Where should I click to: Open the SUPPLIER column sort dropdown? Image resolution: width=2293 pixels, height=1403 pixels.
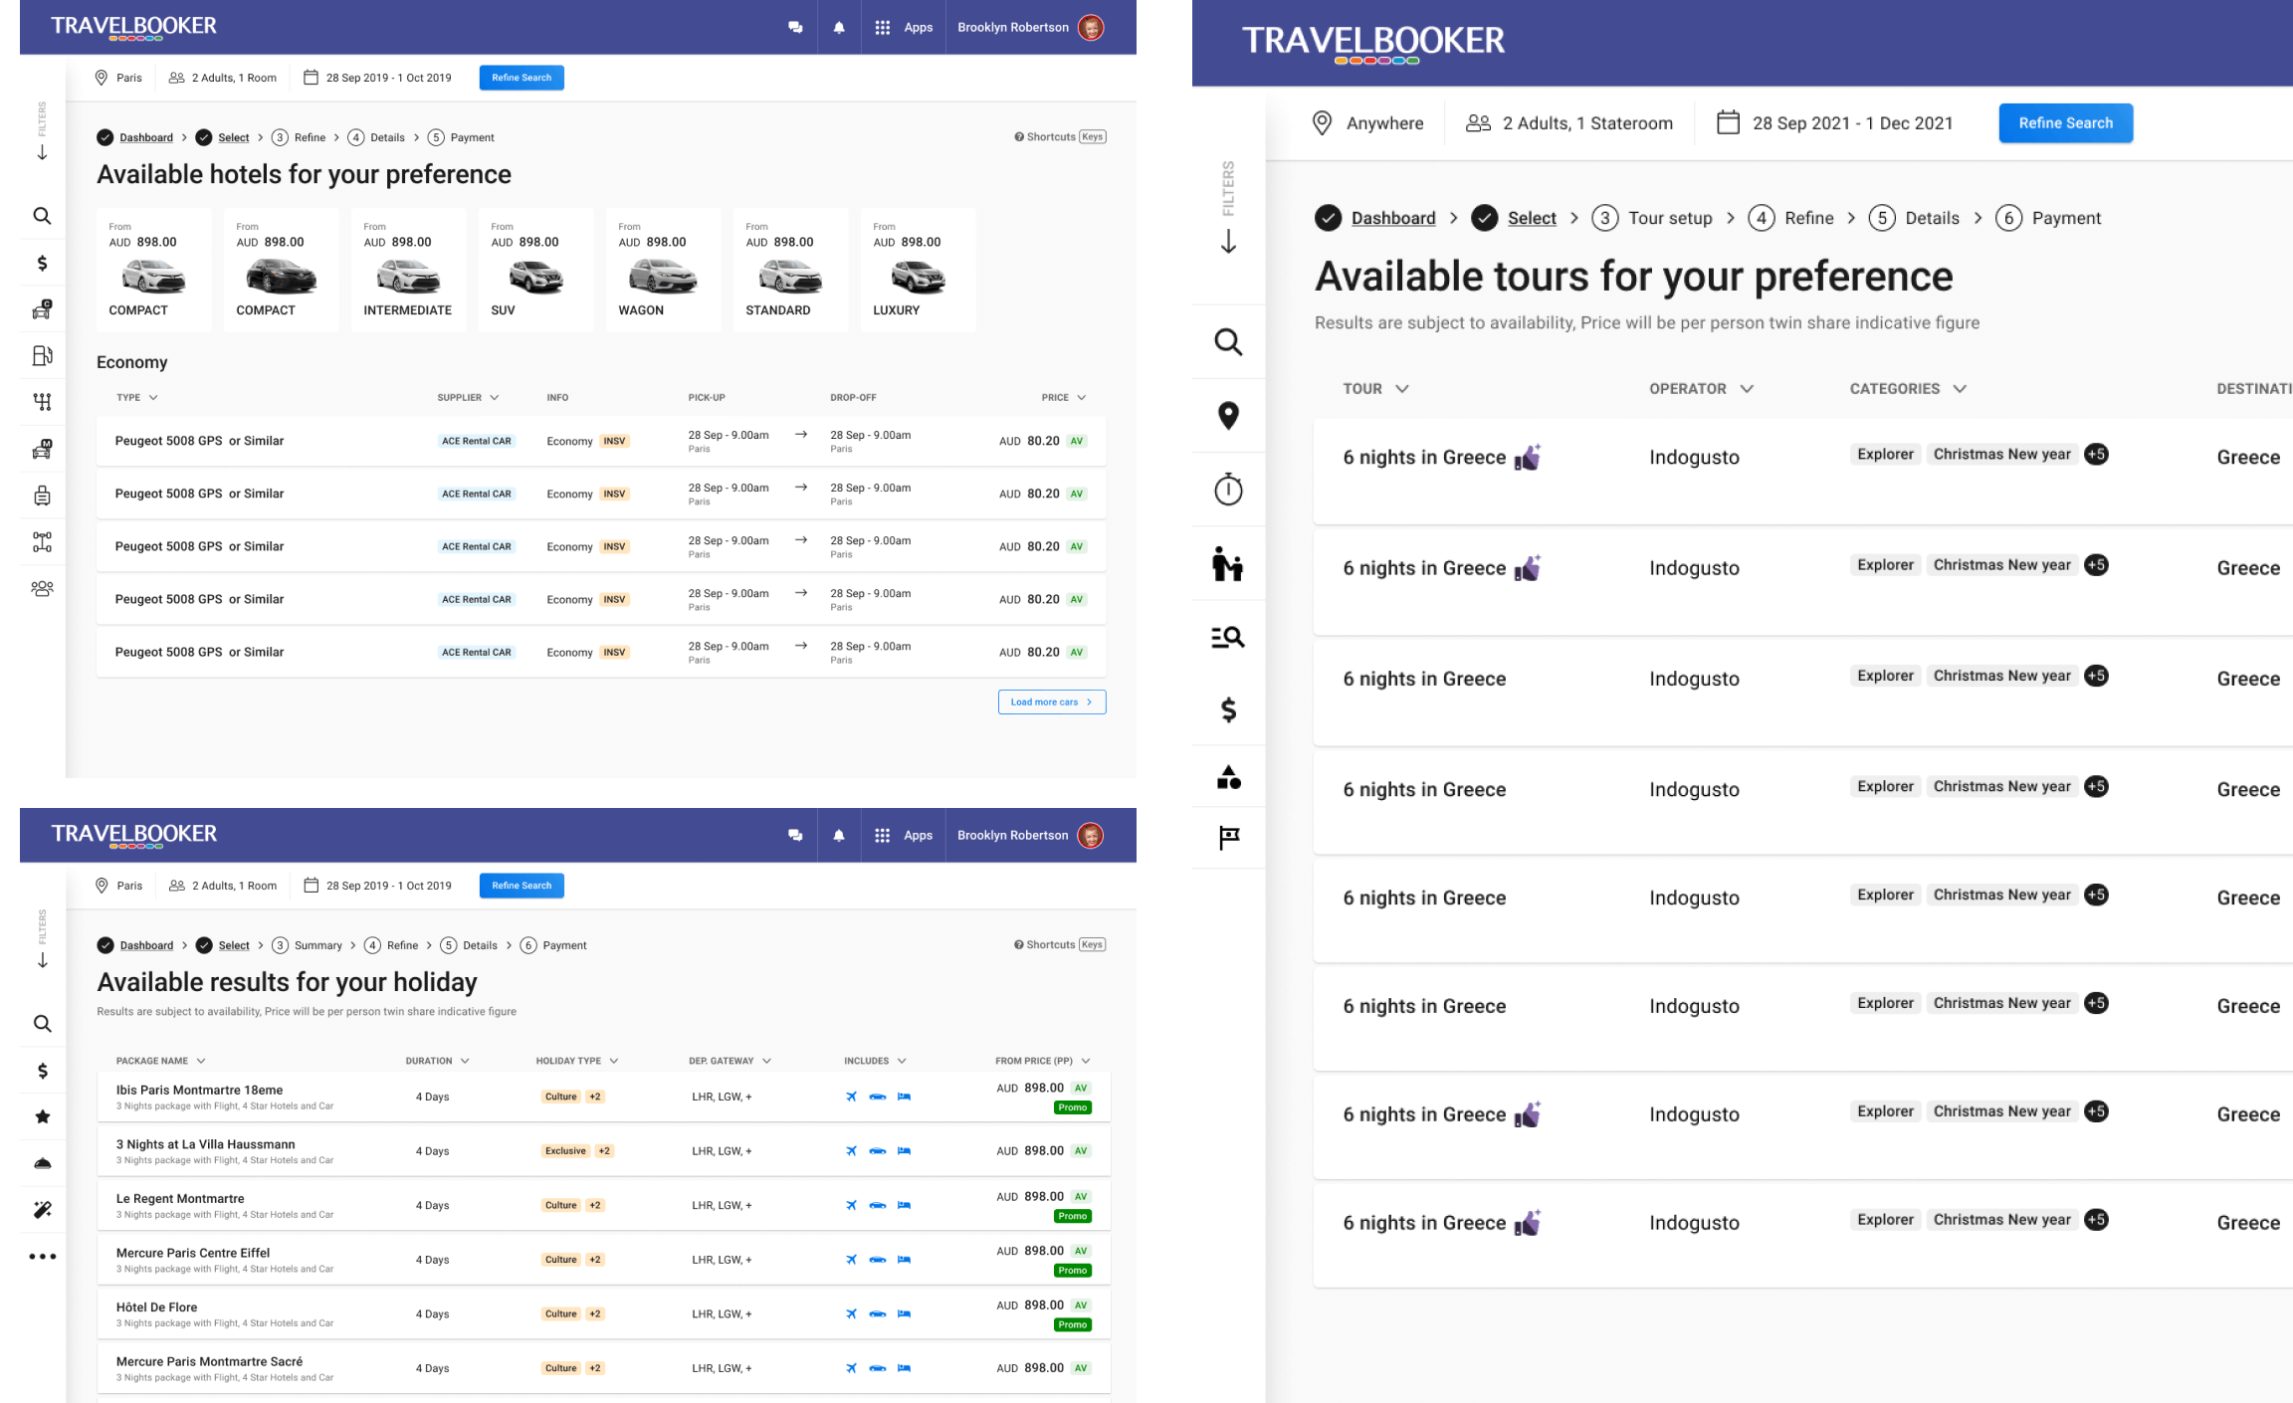494,398
